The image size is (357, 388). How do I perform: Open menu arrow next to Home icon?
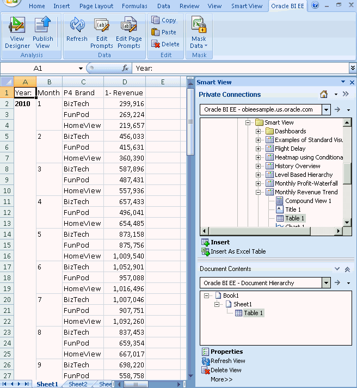[336, 94]
